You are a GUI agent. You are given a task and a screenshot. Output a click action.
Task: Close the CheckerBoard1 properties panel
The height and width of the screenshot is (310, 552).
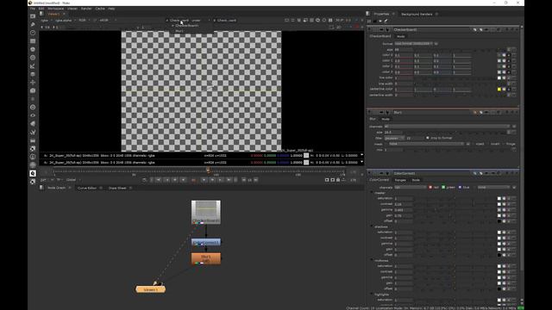tap(517, 29)
